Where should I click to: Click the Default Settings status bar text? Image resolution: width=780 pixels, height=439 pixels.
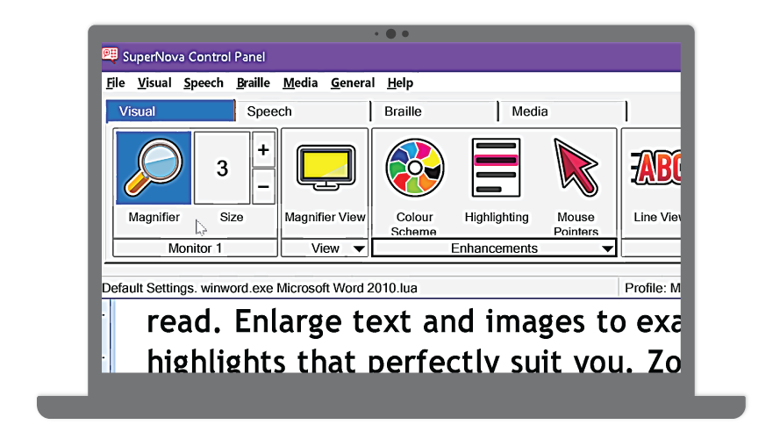pos(260,288)
